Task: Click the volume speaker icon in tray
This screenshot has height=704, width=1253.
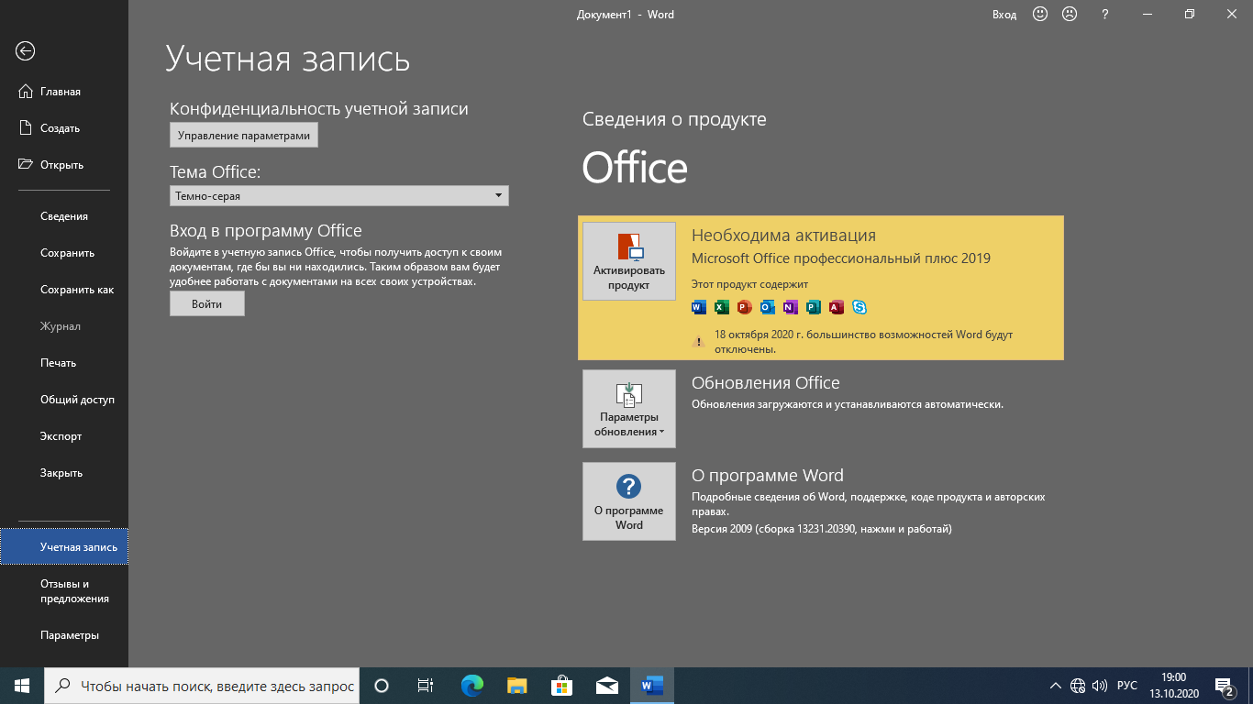Action: click(1100, 686)
